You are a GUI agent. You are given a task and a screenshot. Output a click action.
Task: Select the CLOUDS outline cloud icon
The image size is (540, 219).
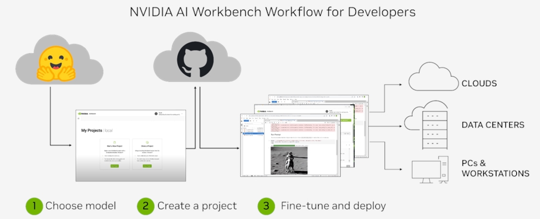[435, 76]
